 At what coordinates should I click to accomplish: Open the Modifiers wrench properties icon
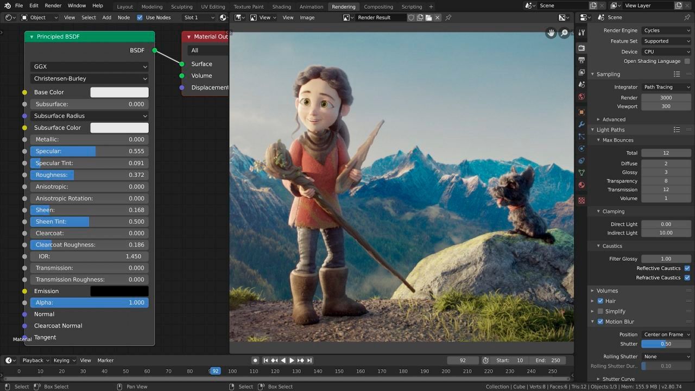coord(582,124)
